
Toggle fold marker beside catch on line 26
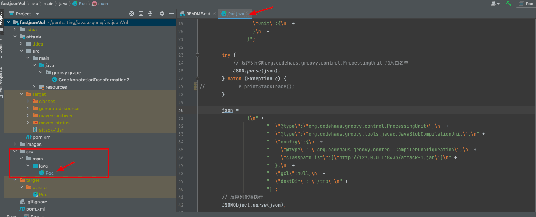click(197, 78)
